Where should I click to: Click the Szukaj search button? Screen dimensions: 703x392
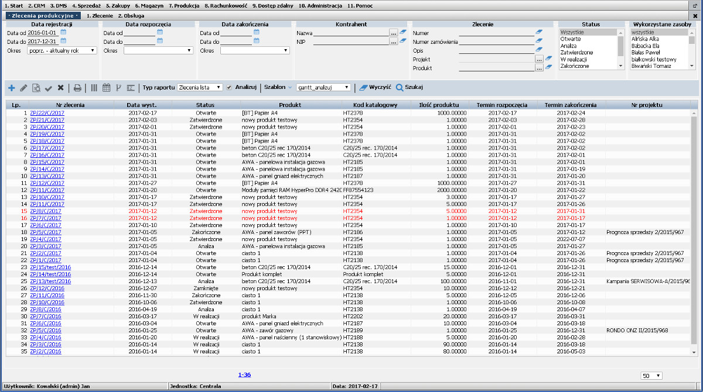[x=410, y=87]
